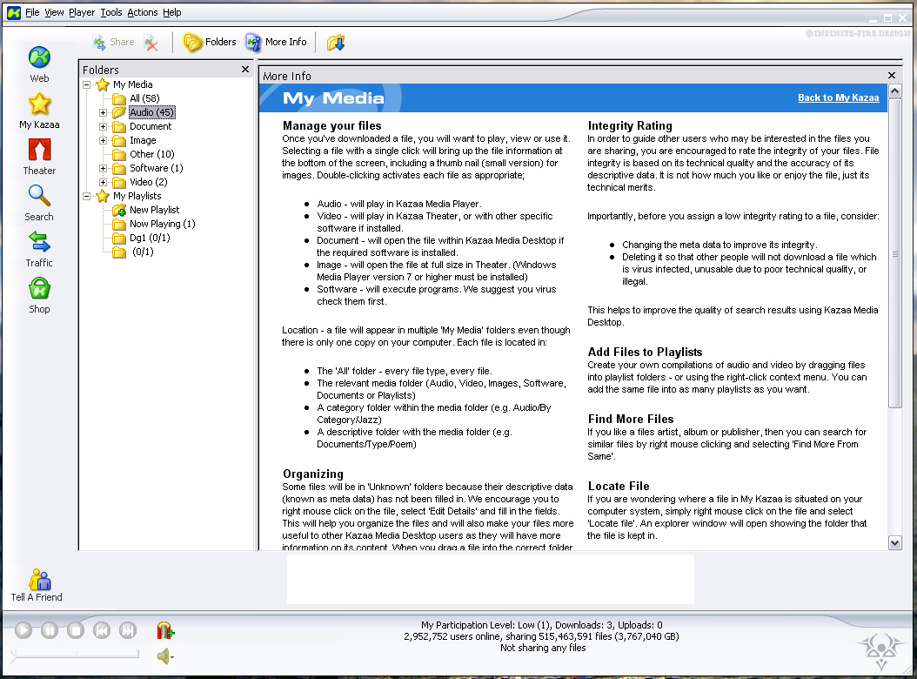This screenshot has width=917, height=679.
Task: Open the Actions menu
Action: 143,12
